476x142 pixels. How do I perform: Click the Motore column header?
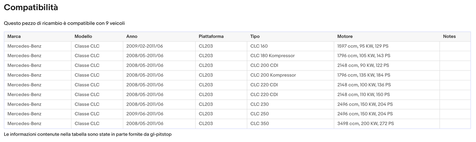point(345,36)
